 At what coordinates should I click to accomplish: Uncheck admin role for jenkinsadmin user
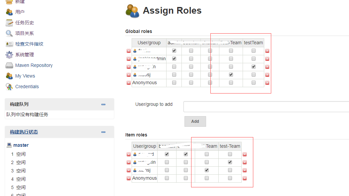tap(174, 59)
